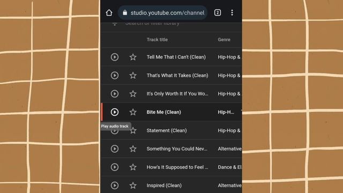This screenshot has height=193, width=343.
Task: Play the track Bite Me (Clean)
Action: coord(115,112)
